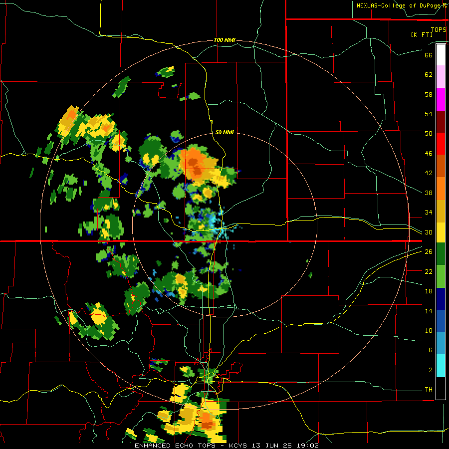The image size is (449, 449).
Task: Click the 66 legend scale label
Action: [x=429, y=55]
